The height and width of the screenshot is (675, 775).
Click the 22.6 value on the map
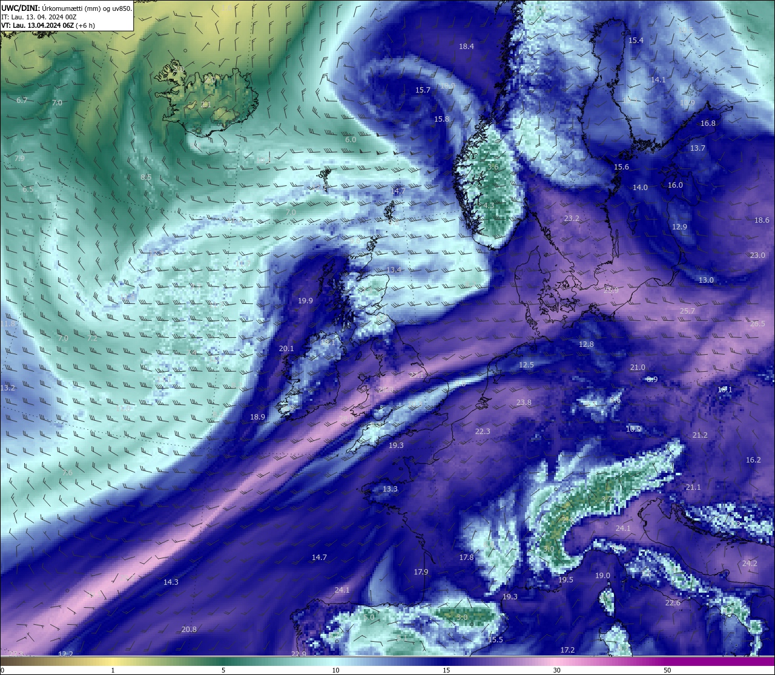click(673, 603)
